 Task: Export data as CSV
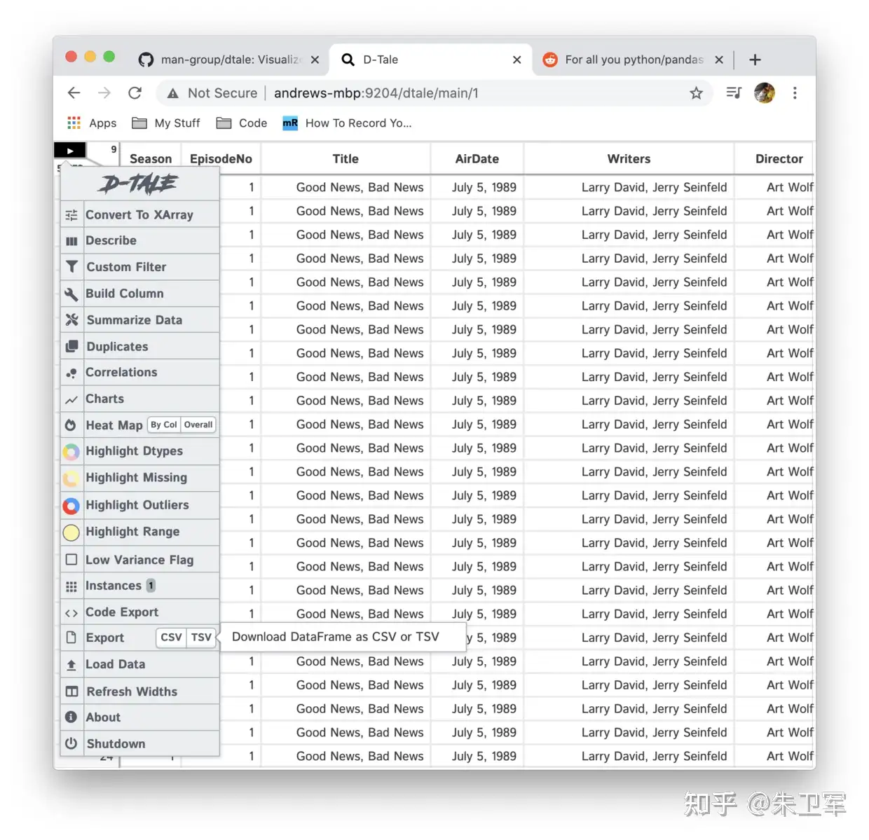[171, 638]
